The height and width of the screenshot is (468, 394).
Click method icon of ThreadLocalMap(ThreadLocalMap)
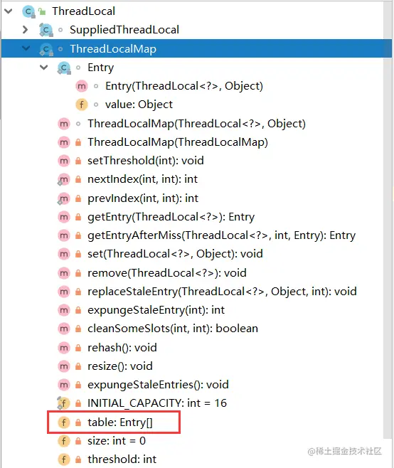coord(64,142)
